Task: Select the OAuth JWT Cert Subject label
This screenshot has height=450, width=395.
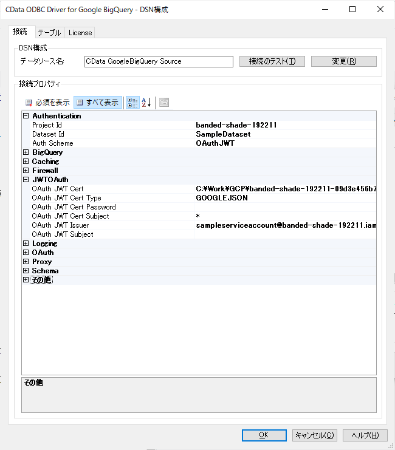Action: pyautogui.click(x=70, y=216)
